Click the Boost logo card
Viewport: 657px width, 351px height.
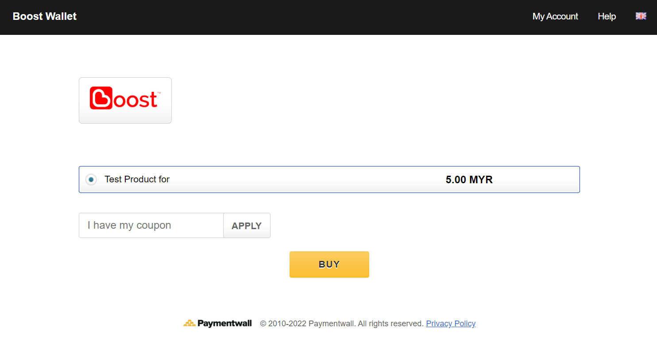[125, 100]
